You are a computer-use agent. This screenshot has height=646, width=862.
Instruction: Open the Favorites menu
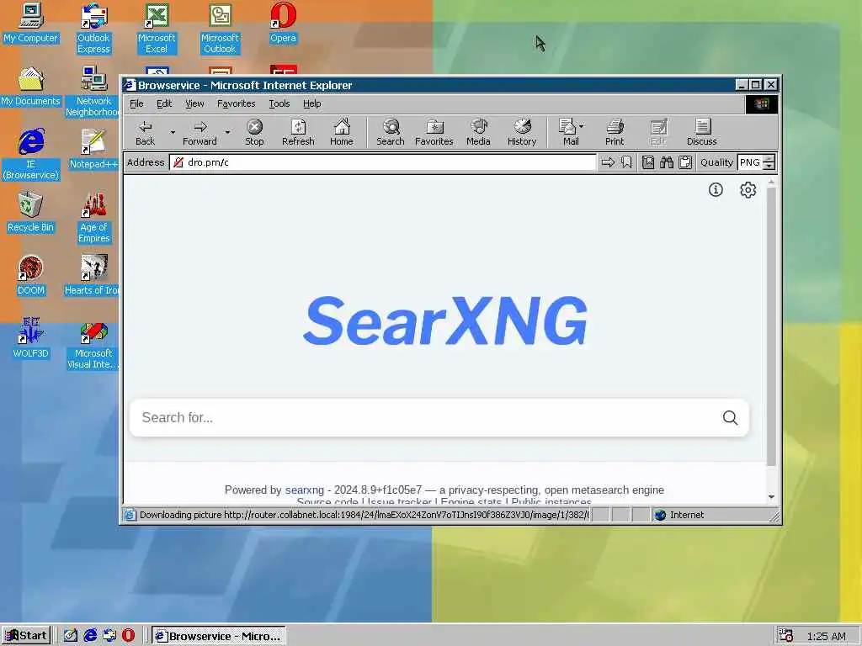(x=236, y=103)
